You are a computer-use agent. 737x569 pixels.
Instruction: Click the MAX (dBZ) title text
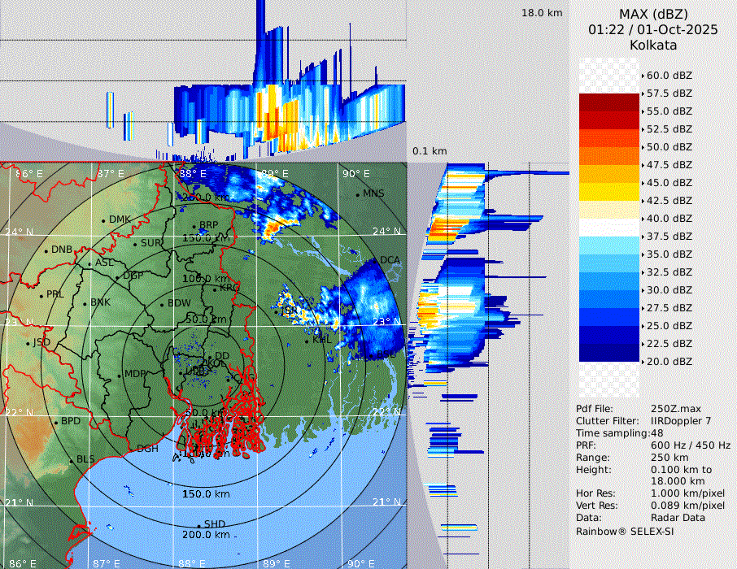[653, 14]
